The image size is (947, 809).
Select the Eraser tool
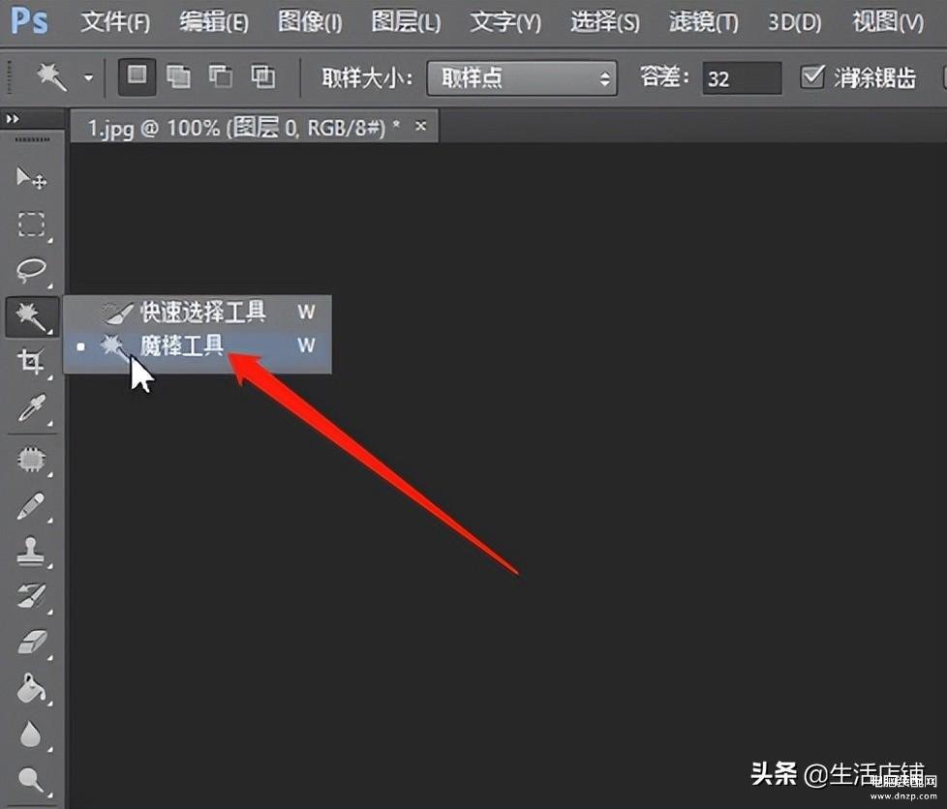click(x=31, y=642)
